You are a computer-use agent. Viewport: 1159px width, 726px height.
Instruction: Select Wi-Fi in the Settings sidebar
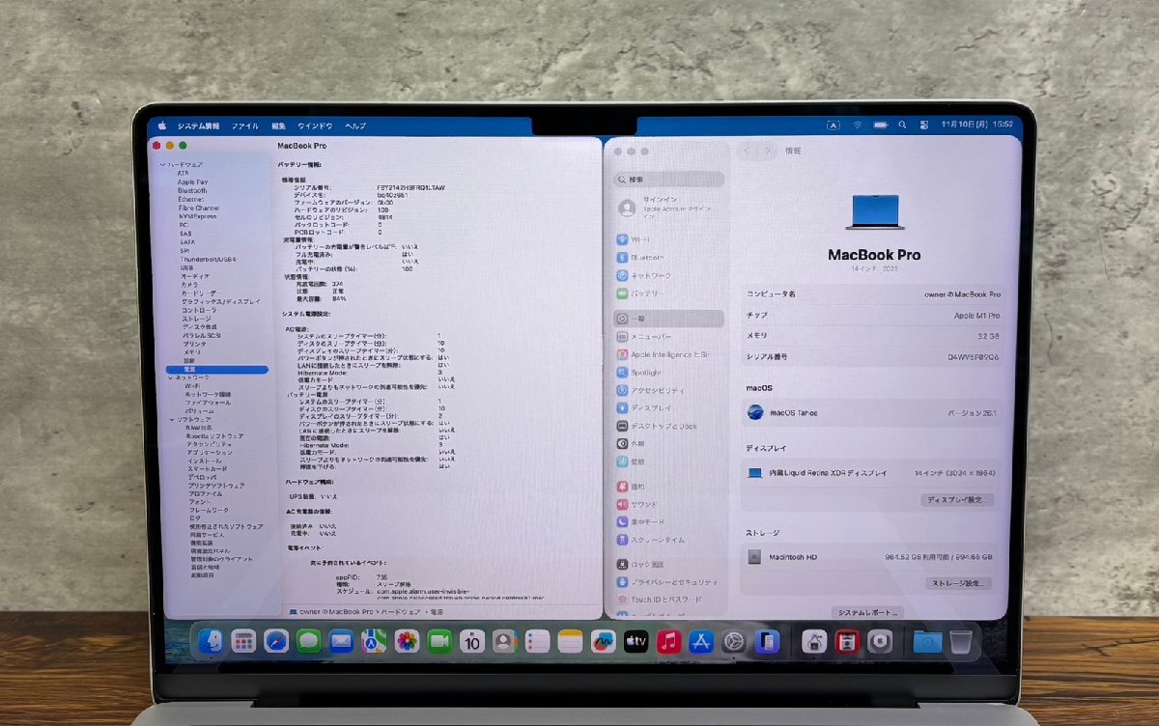point(639,239)
